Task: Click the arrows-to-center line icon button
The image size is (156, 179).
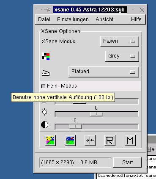Action: point(90,140)
